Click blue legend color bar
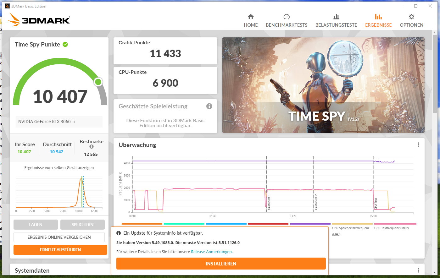 tap(226, 224)
